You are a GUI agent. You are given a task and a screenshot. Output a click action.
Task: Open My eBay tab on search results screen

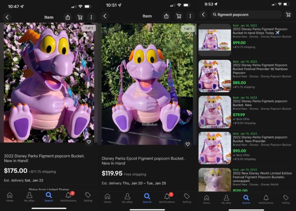pos(226,199)
